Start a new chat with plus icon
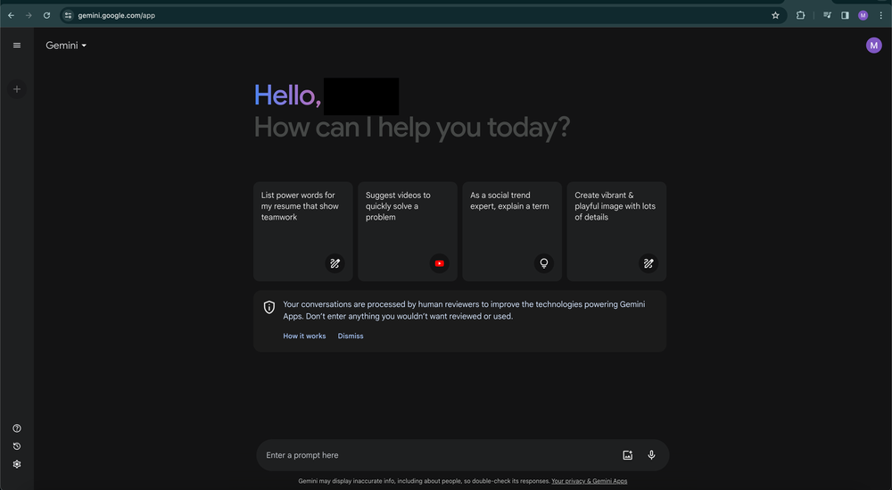The image size is (892, 490). (x=16, y=89)
